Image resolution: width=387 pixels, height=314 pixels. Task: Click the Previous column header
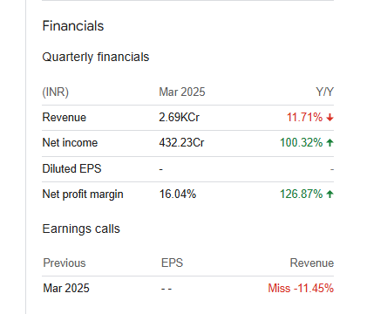[64, 263]
